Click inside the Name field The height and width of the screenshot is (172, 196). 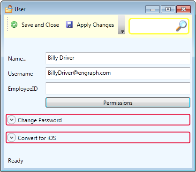tap(118, 58)
